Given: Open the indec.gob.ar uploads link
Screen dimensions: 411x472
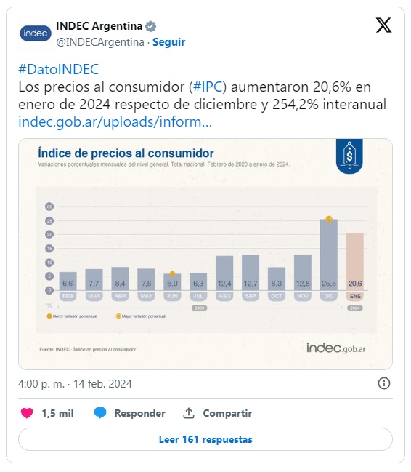Looking at the screenshot, I should (x=115, y=122).
